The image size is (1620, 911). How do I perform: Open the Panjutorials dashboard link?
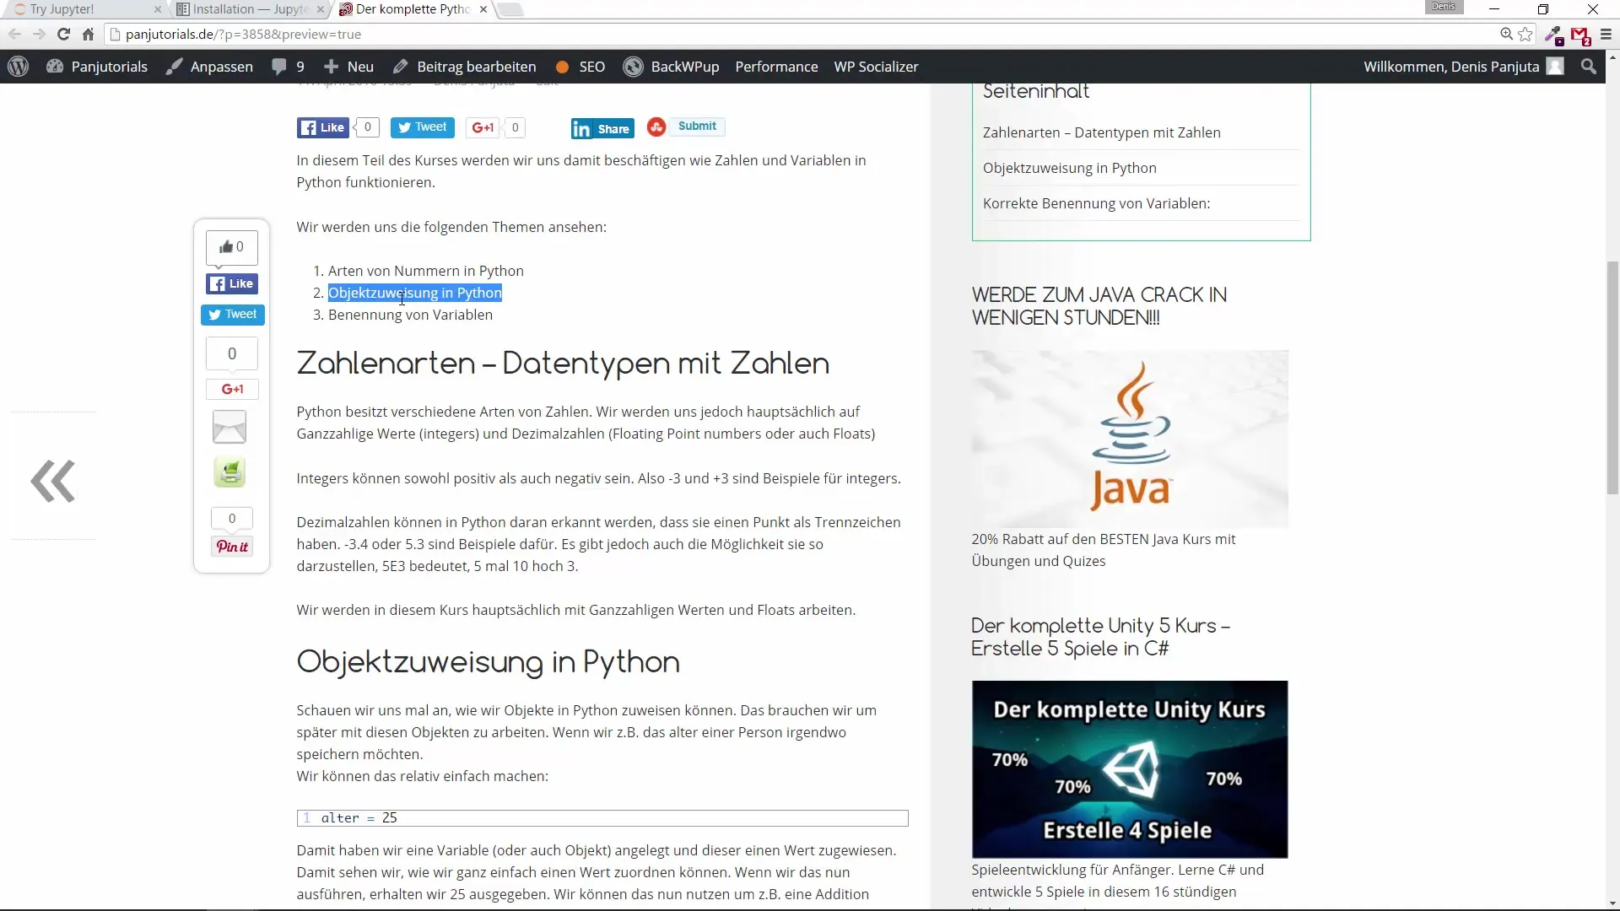coord(97,67)
